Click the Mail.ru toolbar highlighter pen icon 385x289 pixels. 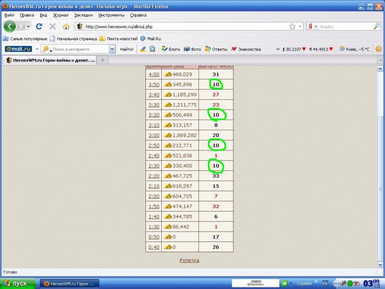click(x=143, y=49)
